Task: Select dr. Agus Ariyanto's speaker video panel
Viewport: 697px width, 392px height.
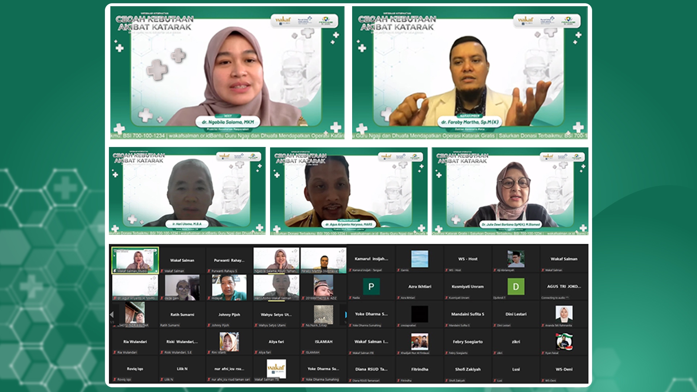Action: pyautogui.click(x=348, y=191)
